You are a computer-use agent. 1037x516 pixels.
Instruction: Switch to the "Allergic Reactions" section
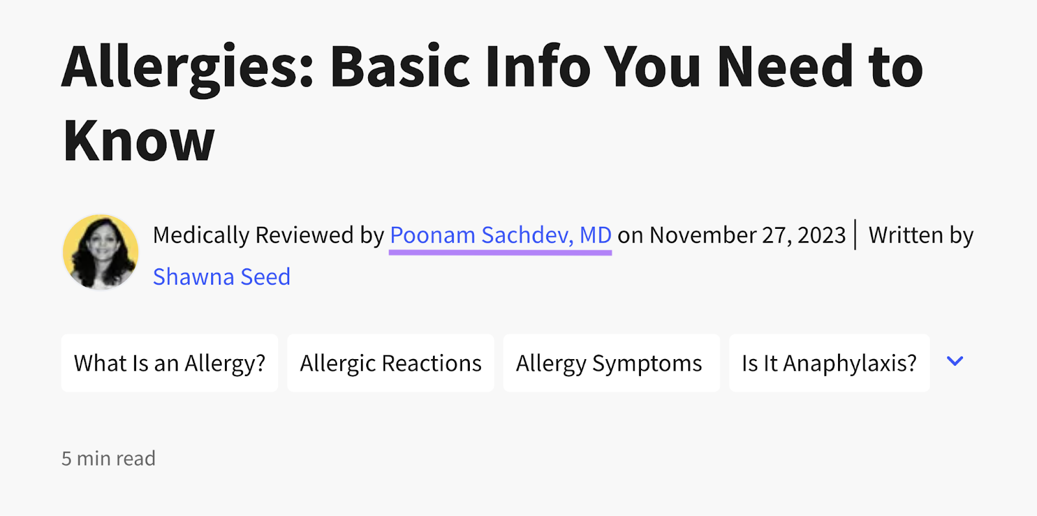(390, 363)
